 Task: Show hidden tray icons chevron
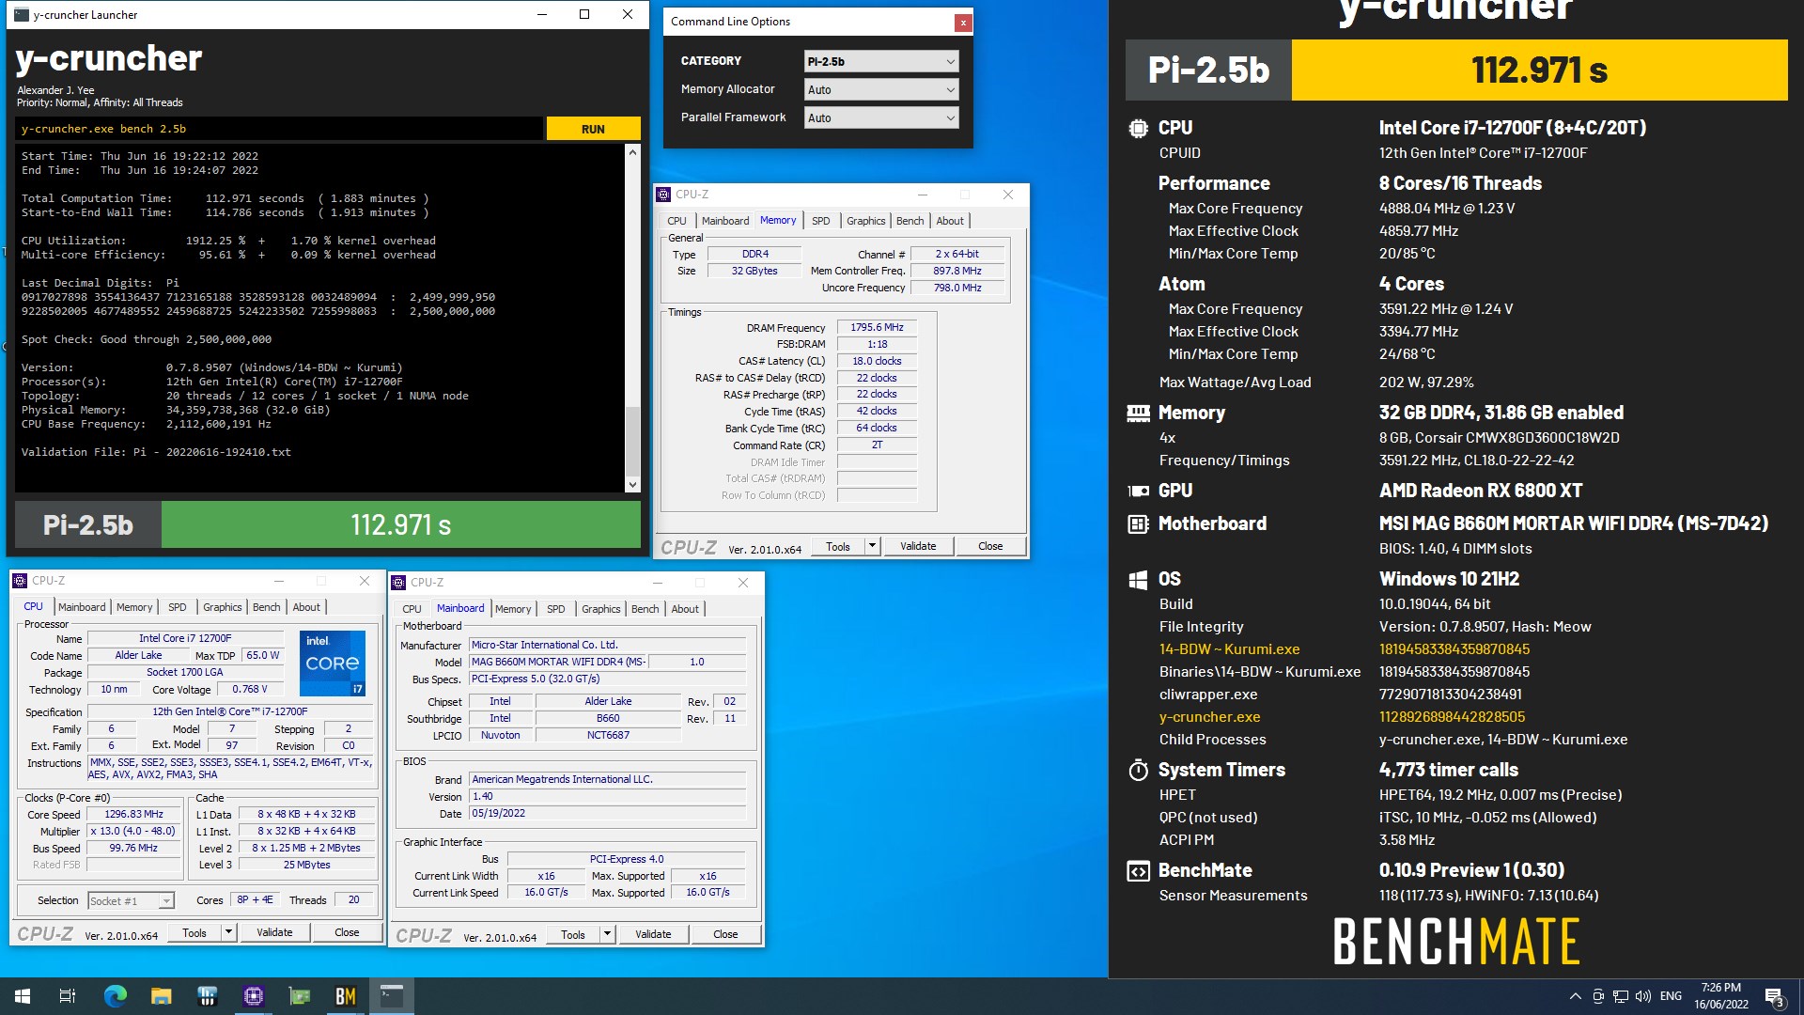1576,996
